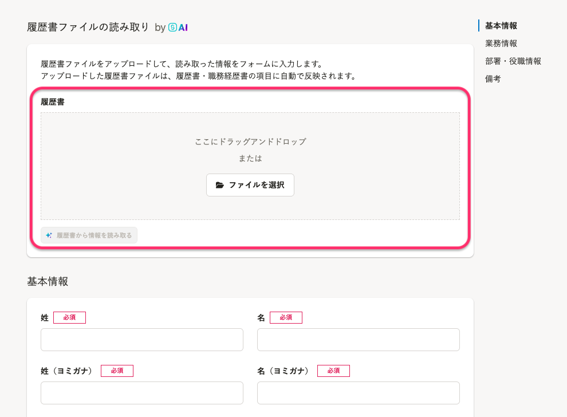
Task: Navigate to 部署・役職情報 section
Action: pos(513,61)
